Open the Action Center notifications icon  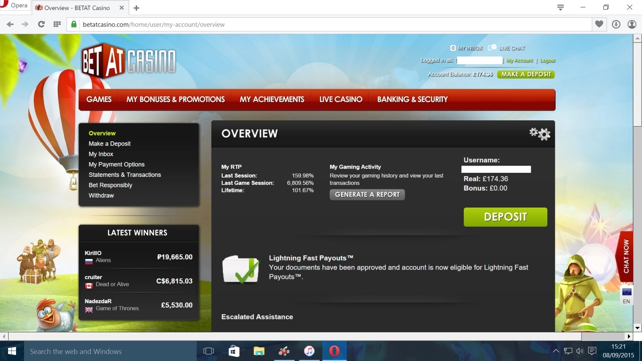point(592,351)
